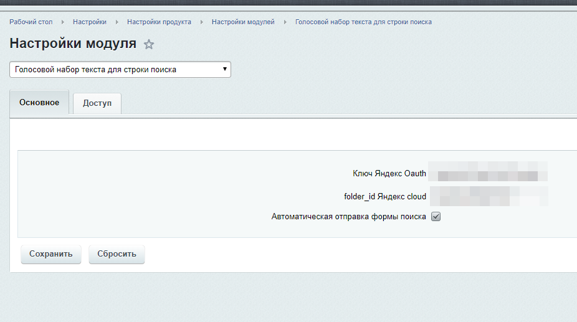Focus the Ключ Яндекс Oauth input field
Image resolution: width=577 pixels, height=322 pixels.
(x=489, y=174)
